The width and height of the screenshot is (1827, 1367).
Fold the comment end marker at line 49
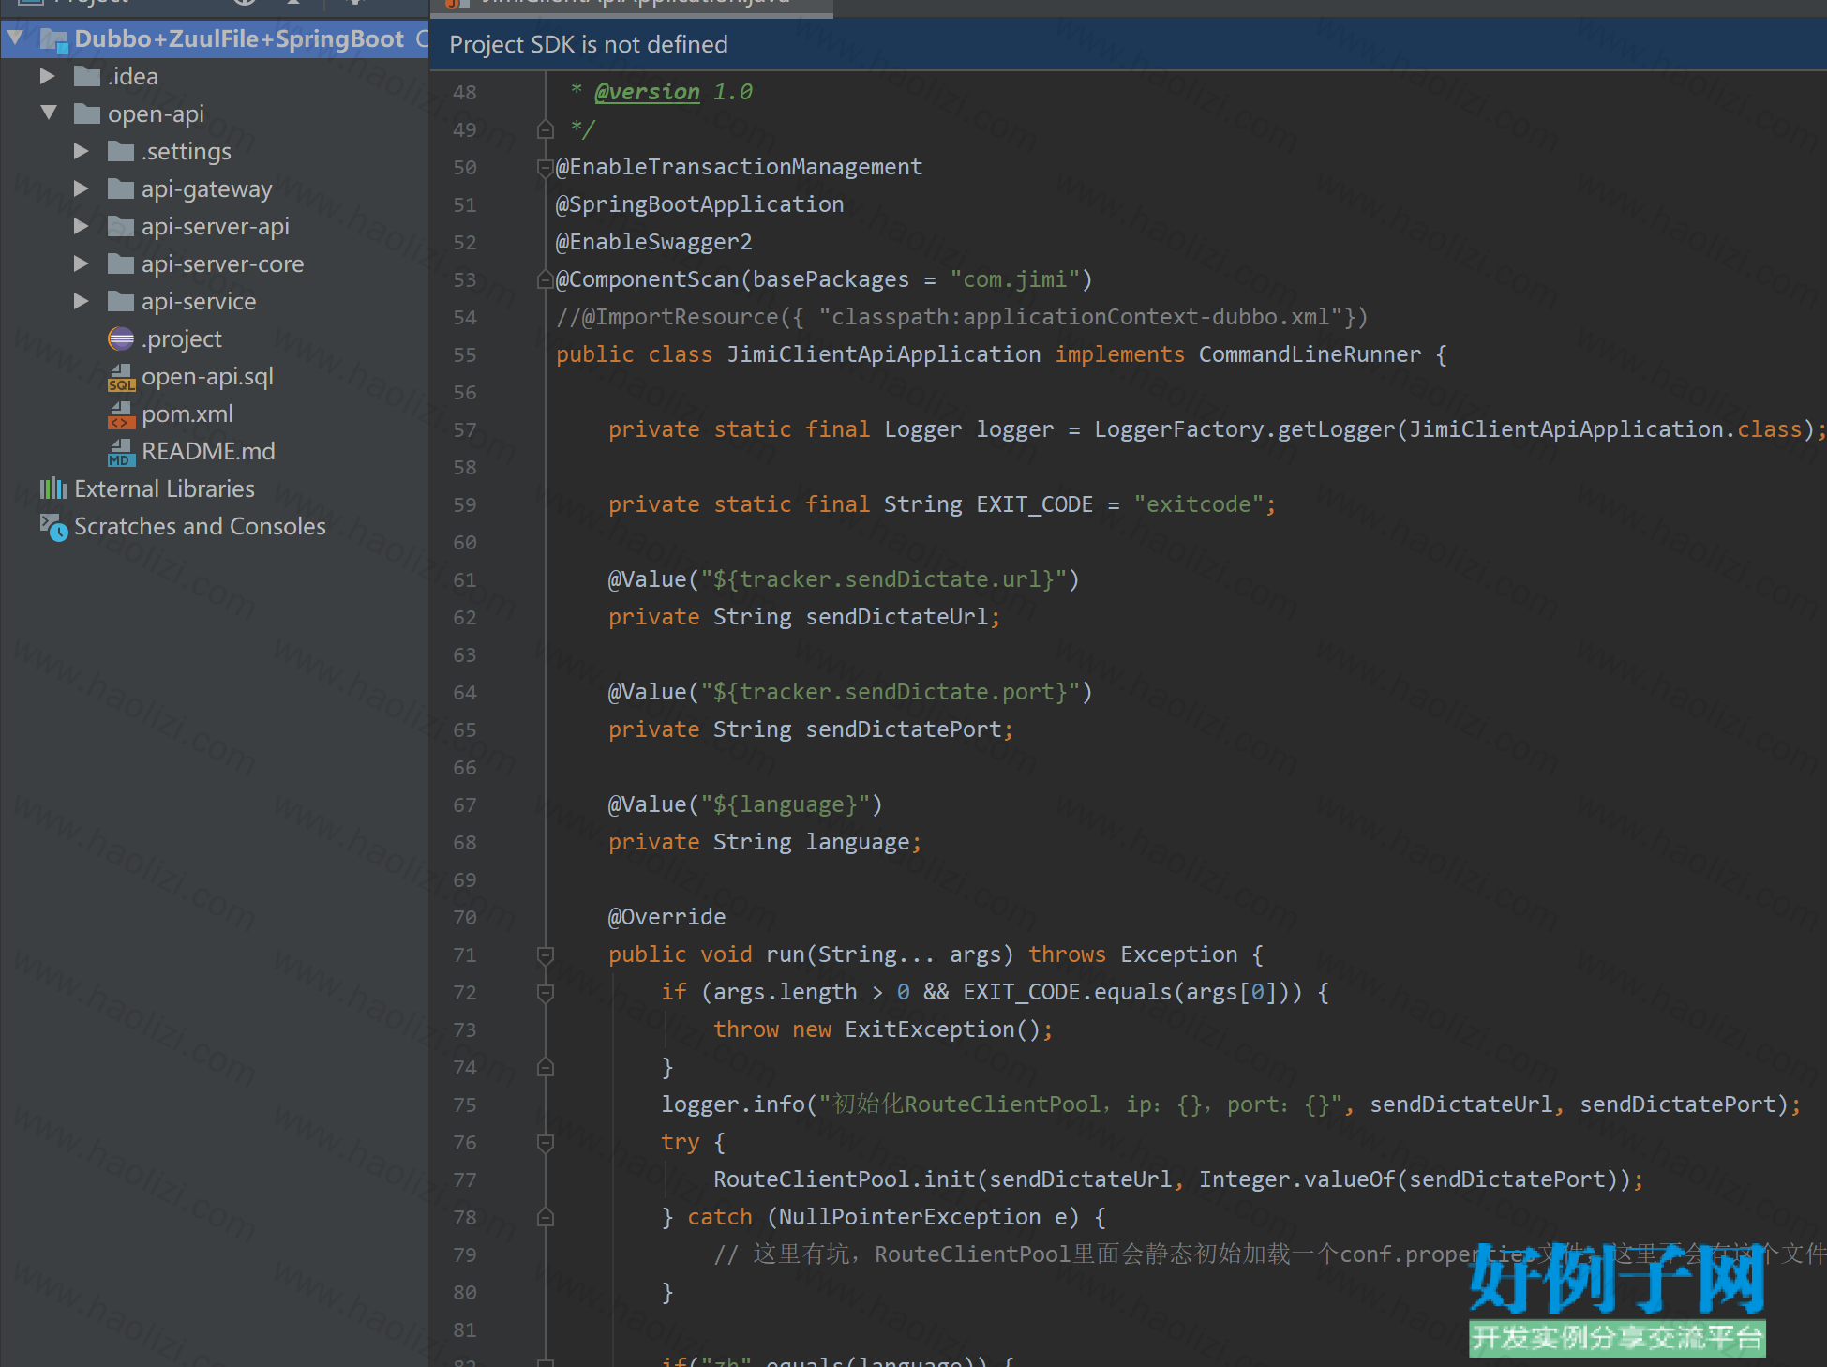(x=546, y=129)
